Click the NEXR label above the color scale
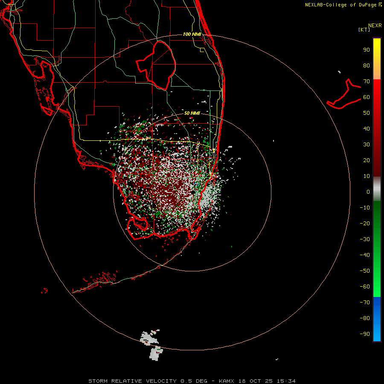Image resolution: width=384 pixels, height=384 pixels. pyautogui.click(x=375, y=26)
